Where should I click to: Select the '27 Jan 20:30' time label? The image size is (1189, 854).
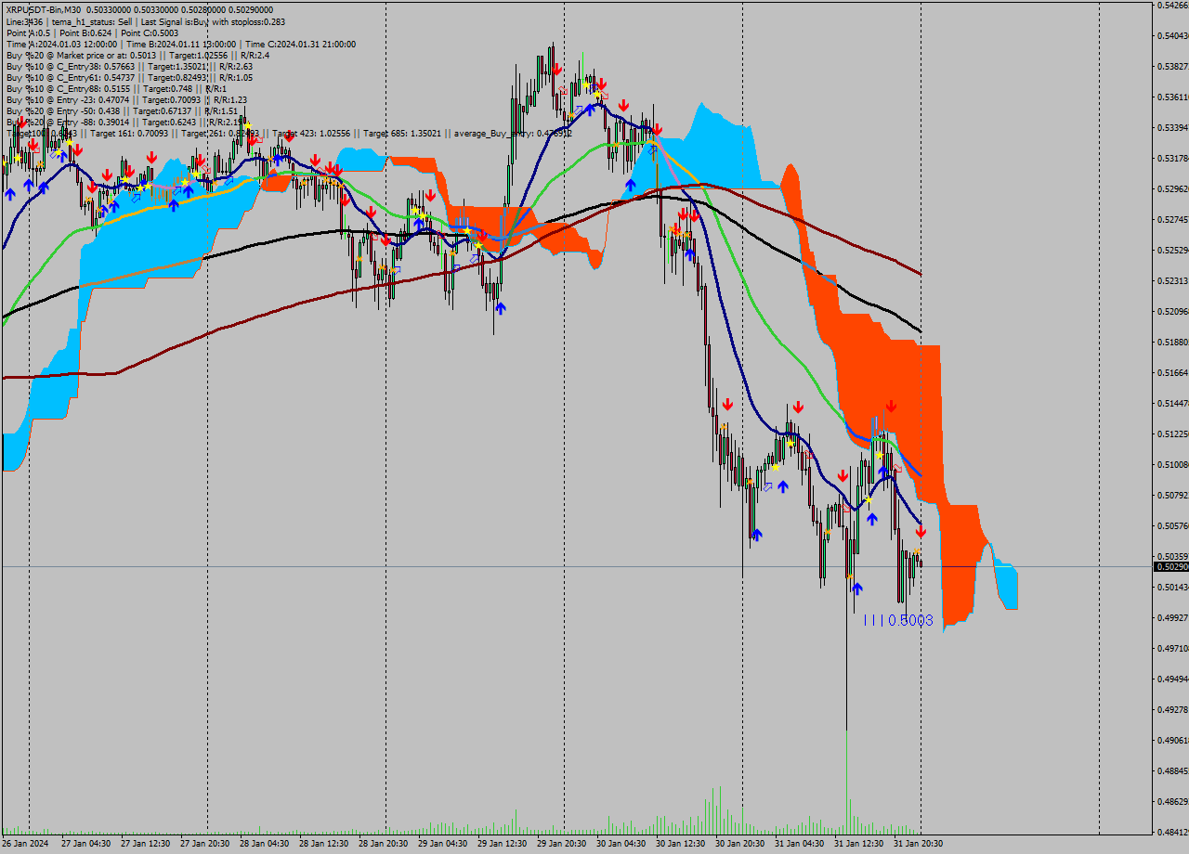205,844
